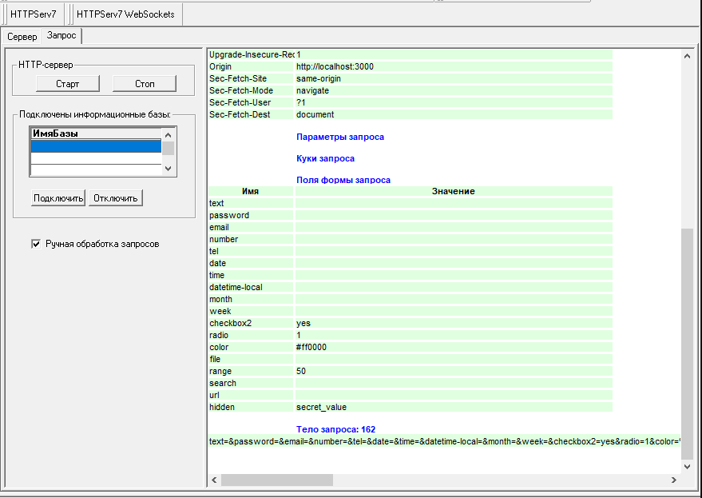Click the ИмяБазы column header
This screenshot has width=702, height=498.
click(96, 133)
